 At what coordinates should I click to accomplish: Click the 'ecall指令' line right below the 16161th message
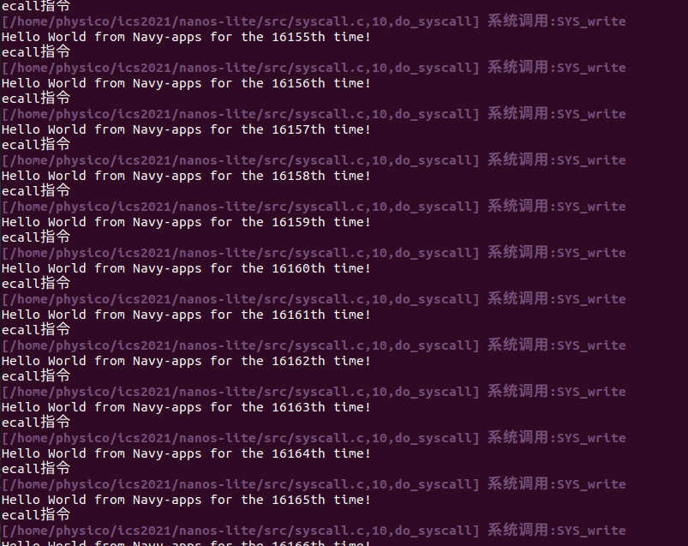pos(36,330)
